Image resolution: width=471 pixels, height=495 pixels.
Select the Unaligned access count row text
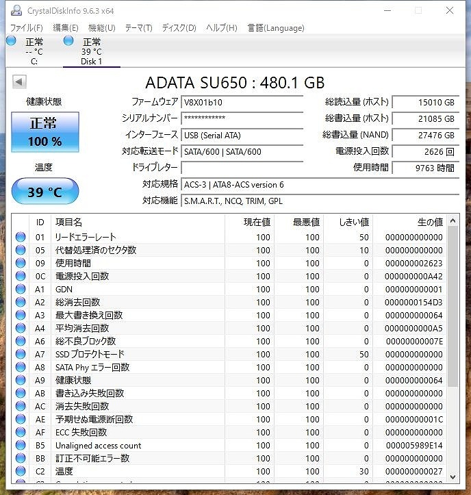98,446
